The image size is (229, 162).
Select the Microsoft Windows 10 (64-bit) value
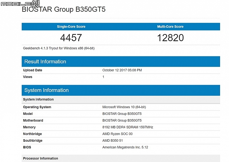pos(124,107)
